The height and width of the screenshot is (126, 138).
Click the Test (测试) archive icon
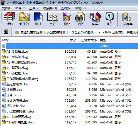(38, 17)
